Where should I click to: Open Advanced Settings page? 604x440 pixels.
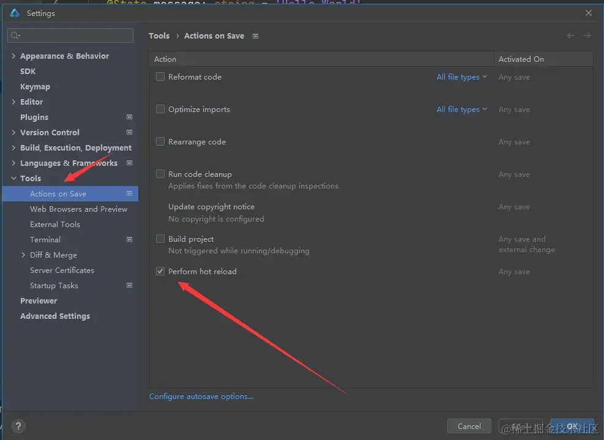coord(55,316)
